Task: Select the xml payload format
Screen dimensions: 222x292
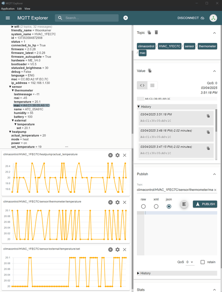Action: 156,206
